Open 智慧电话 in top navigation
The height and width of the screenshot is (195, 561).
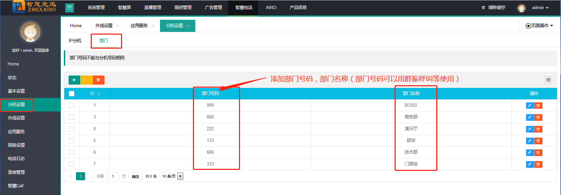pos(243,7)
